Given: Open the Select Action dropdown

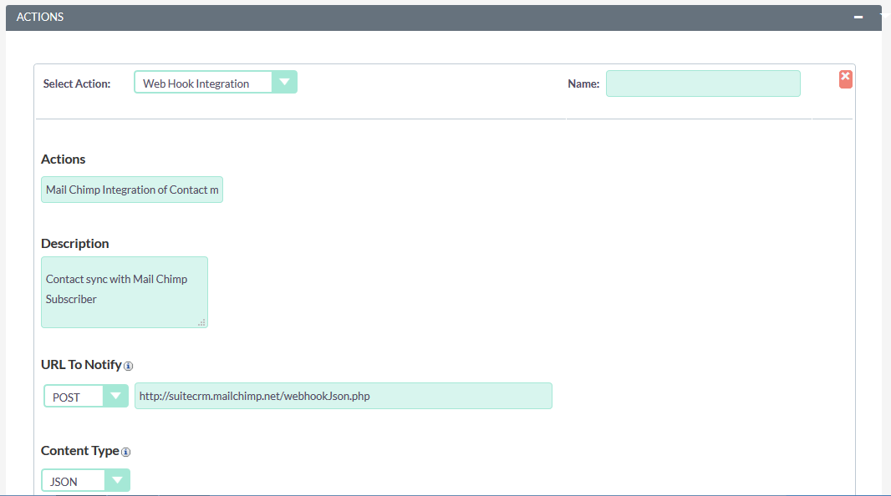Looking at the screenshot, I should (216, 83).
